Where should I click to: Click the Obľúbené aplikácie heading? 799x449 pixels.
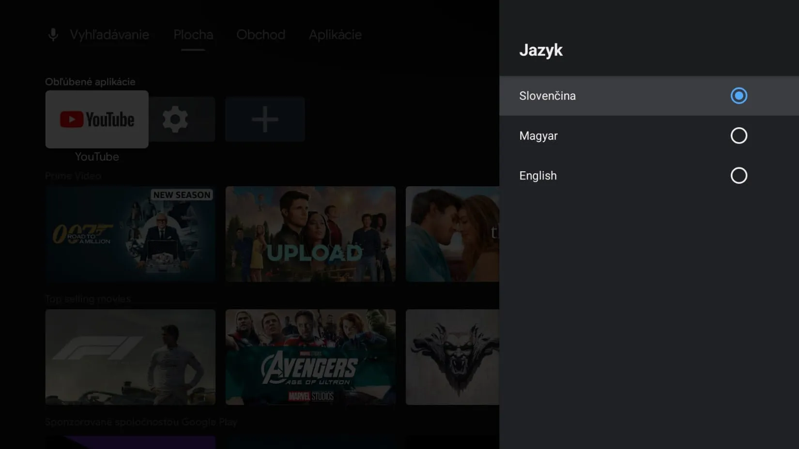(x=90, y=82)
